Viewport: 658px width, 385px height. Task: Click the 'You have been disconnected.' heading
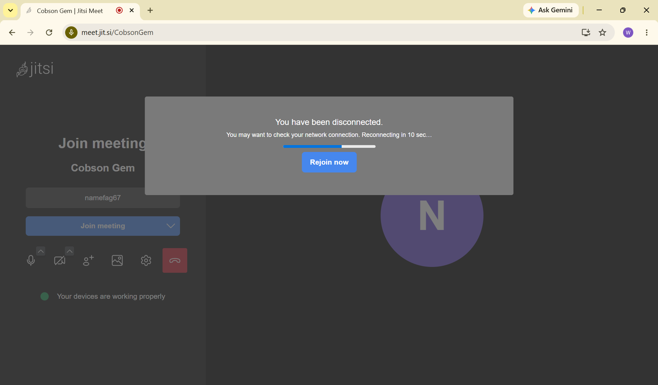[329, 122]
